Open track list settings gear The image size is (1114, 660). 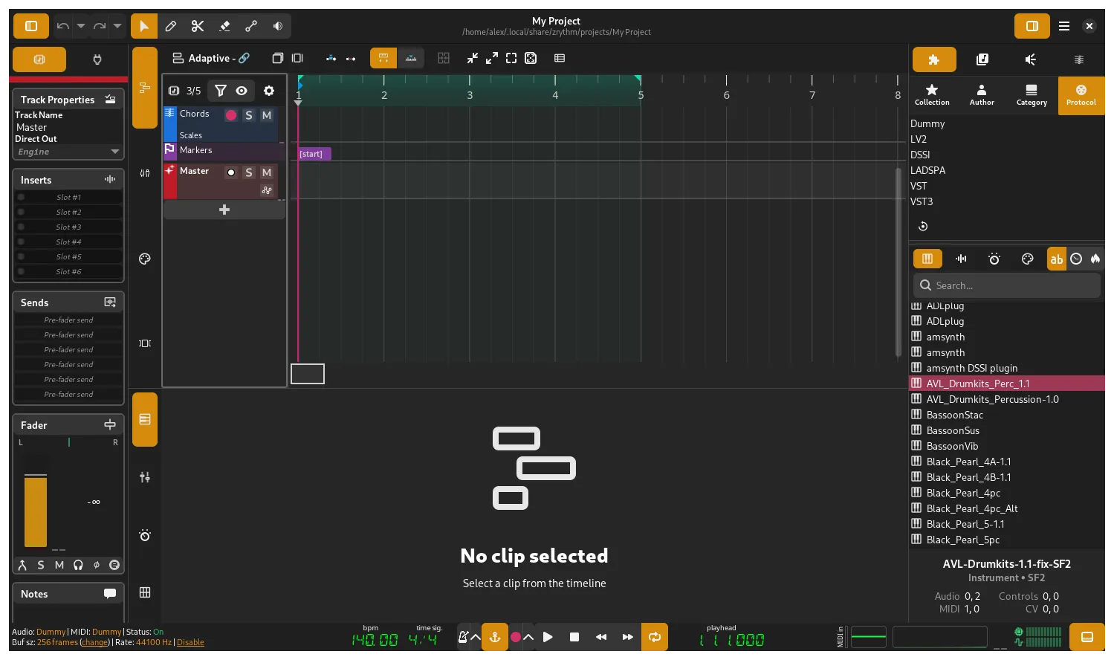tap(269, 91)
